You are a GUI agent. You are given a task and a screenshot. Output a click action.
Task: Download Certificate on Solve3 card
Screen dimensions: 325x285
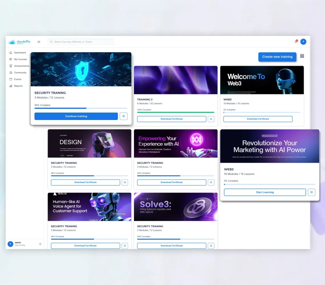click(x=172, y=246)
